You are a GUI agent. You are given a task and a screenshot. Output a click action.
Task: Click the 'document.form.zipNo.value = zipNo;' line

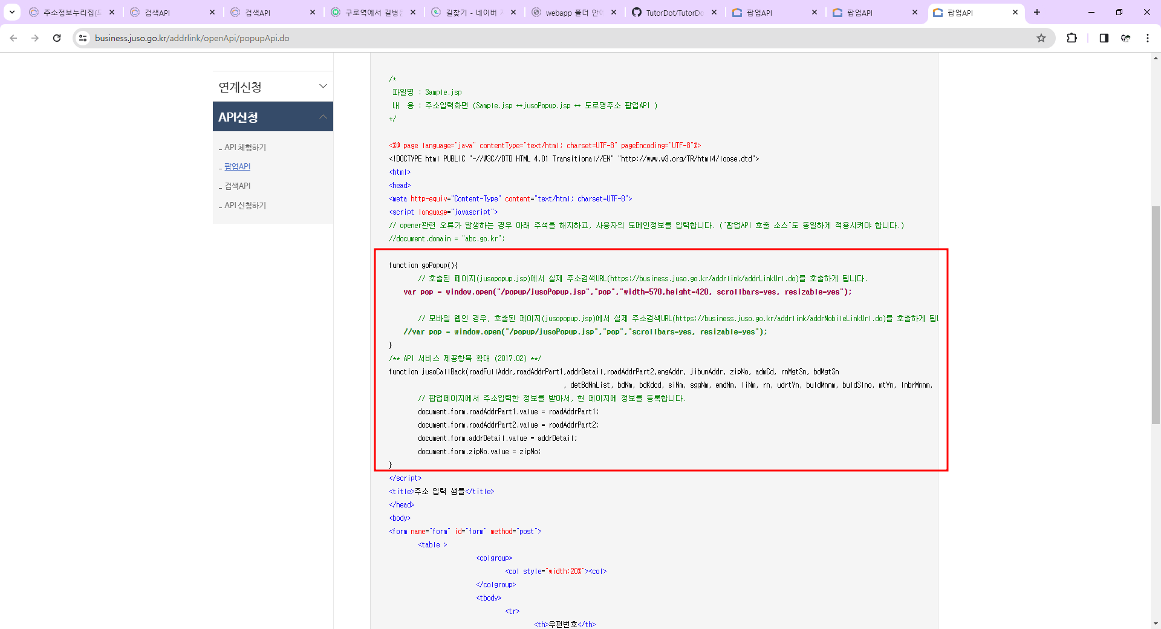pyautogui.click(x=480, y=452)
